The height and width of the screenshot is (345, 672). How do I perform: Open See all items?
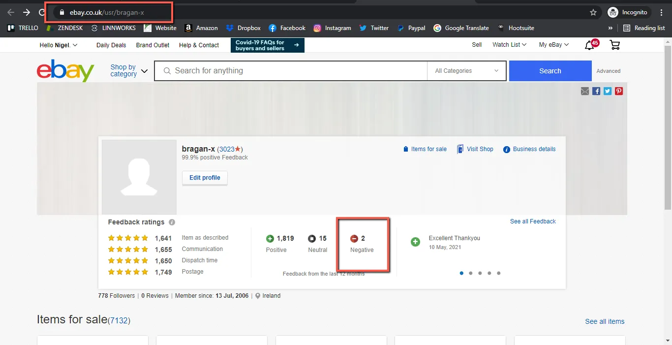[x=605, y=321]
